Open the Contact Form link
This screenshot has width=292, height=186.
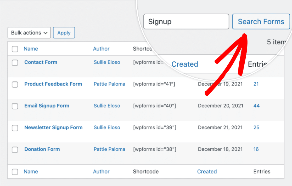point(41,62)
